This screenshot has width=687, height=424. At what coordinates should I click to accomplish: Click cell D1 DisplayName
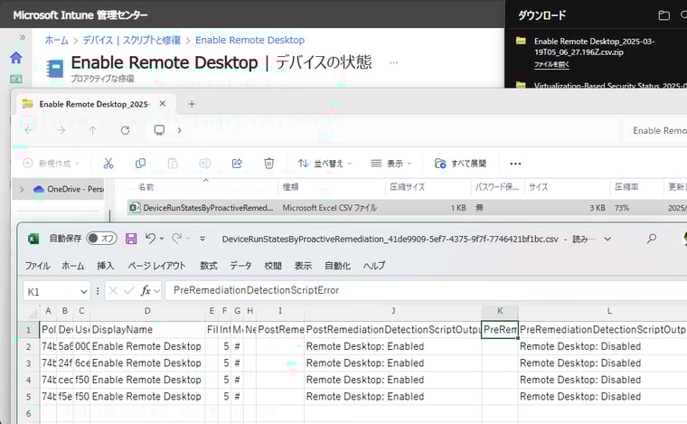(x=147, y=329)
